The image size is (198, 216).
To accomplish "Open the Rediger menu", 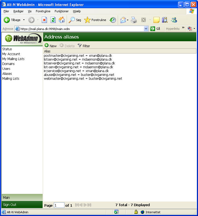I will pyautogui.click(x=18, y=11).
